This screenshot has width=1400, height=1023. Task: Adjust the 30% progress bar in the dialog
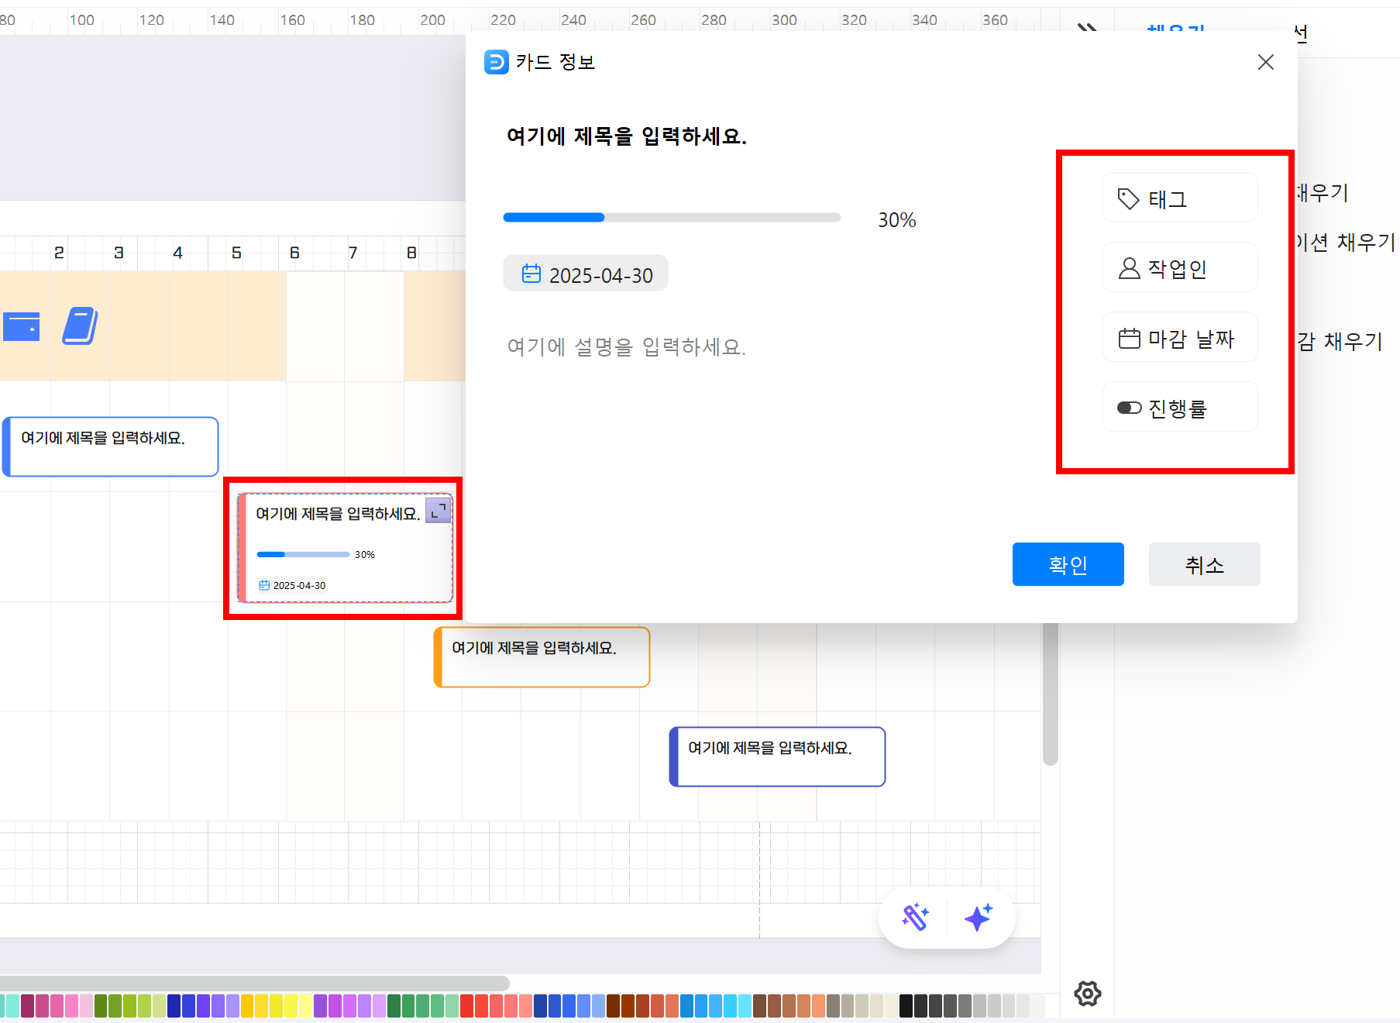point(672,218)
